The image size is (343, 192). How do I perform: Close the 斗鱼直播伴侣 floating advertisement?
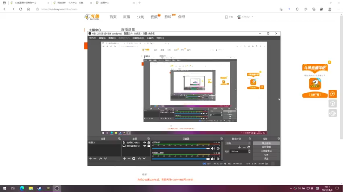(329, 62)
